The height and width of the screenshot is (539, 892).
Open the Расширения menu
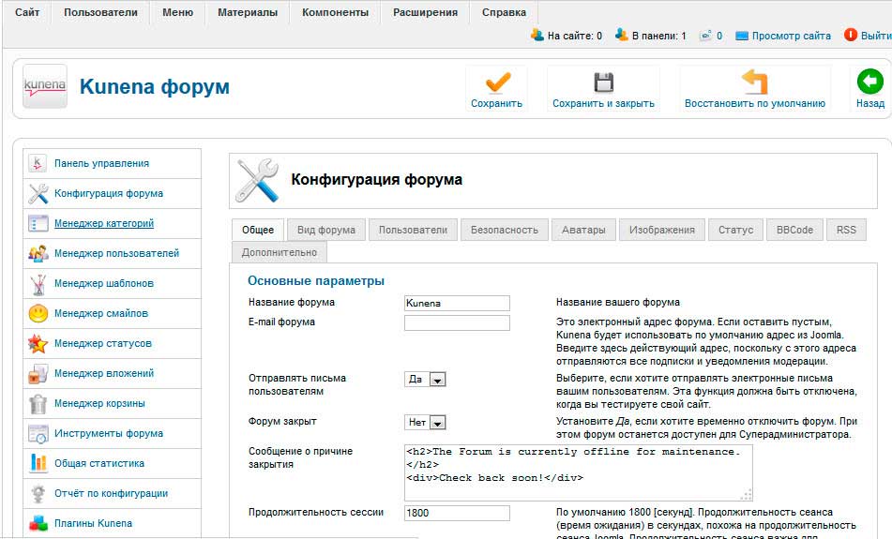[x=425, y=12]
